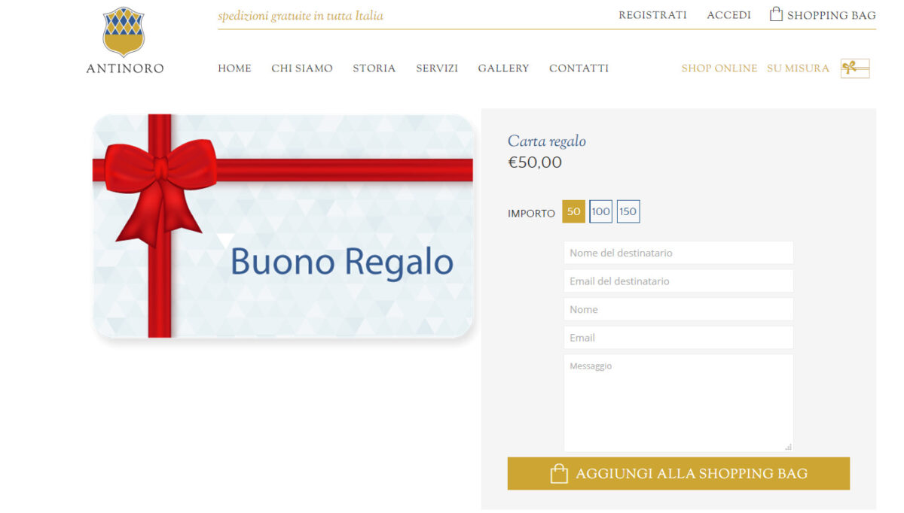Open the HOME menu item
The height and width of the screenshot is (513, 904).
point(234,68)
